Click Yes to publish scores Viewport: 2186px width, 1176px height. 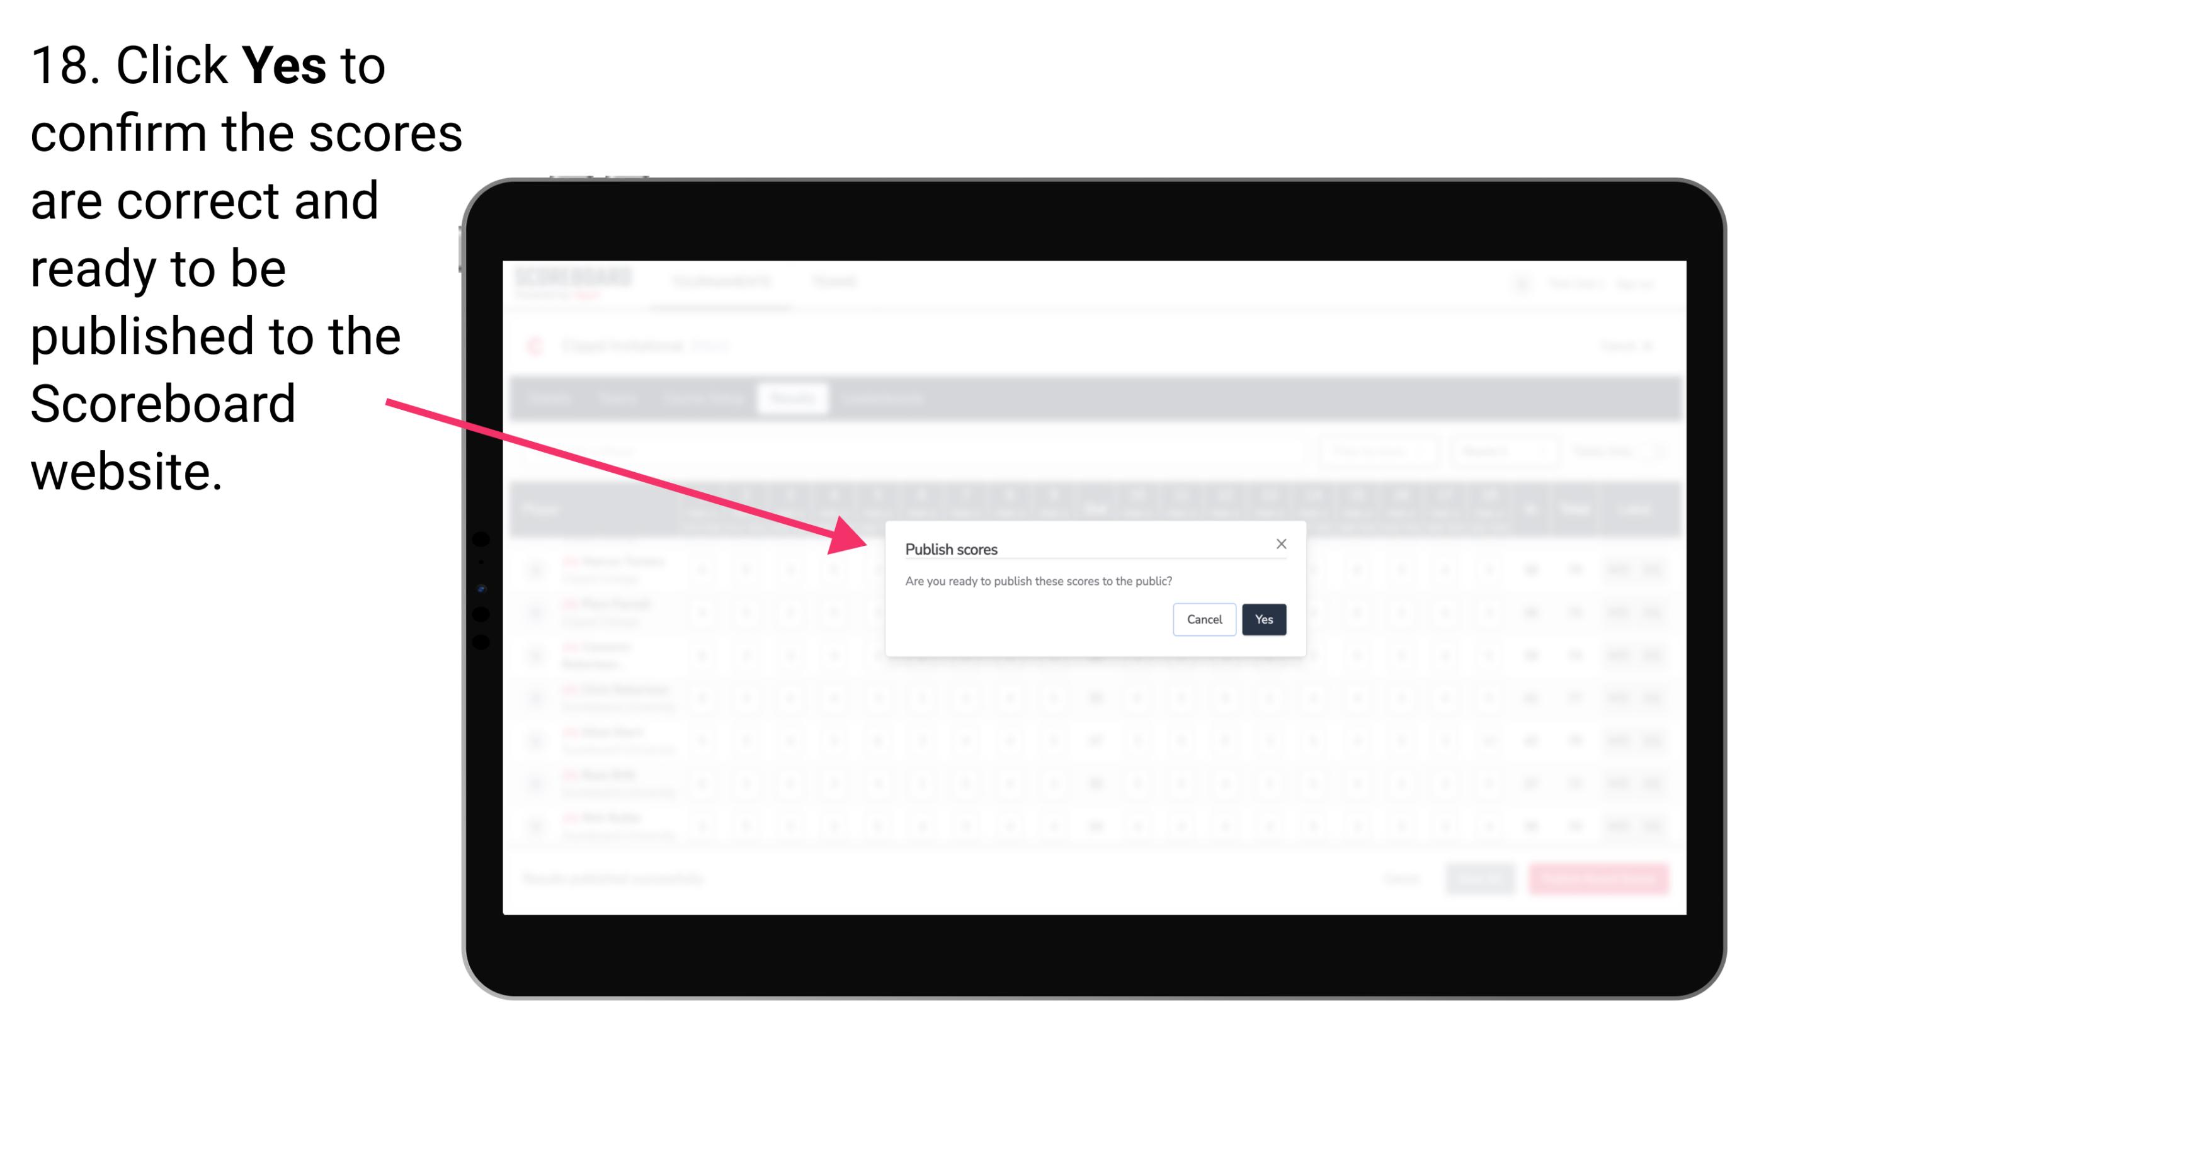coord(1263,618)
